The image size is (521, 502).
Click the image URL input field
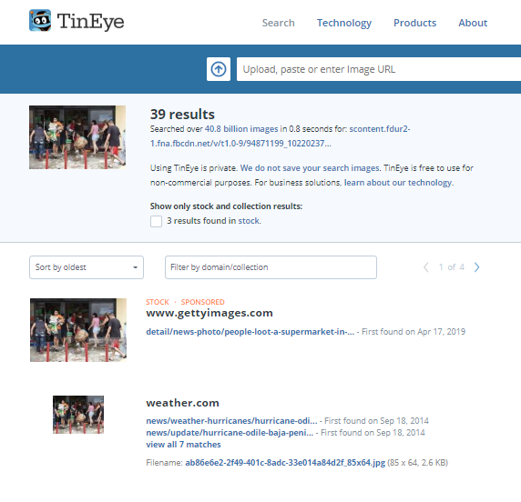[x=379, y=69]
